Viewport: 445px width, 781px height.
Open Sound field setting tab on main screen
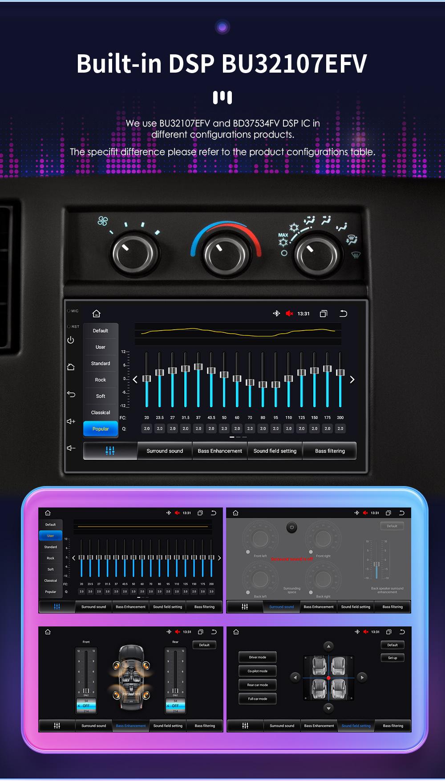point(275,451)
